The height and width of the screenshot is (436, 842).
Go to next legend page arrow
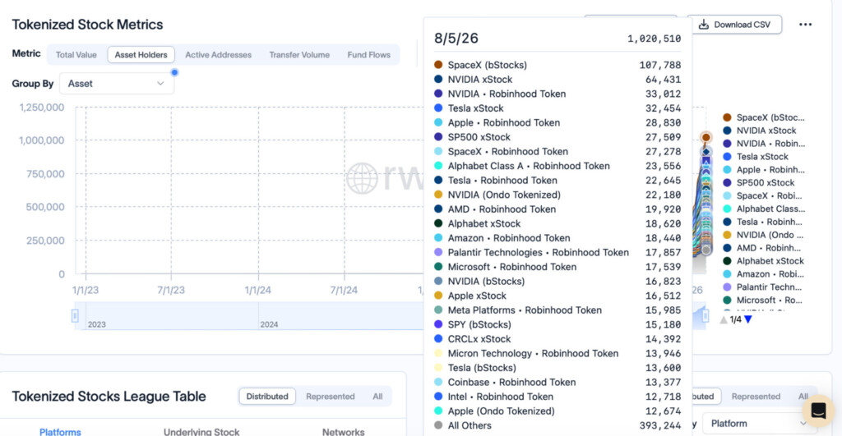click(748, 319)
